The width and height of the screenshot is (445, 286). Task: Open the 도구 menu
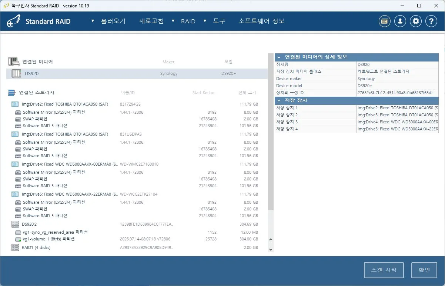(219, 21)
